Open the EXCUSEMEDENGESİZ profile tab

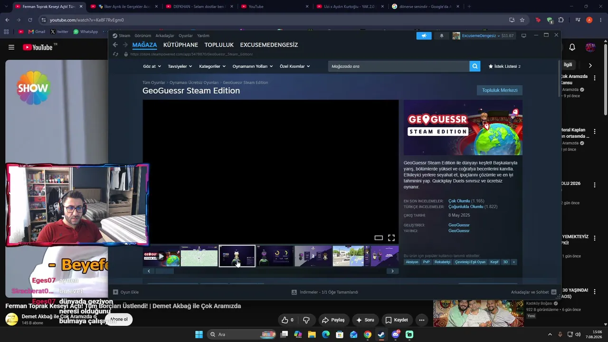(x=269, y=45)
